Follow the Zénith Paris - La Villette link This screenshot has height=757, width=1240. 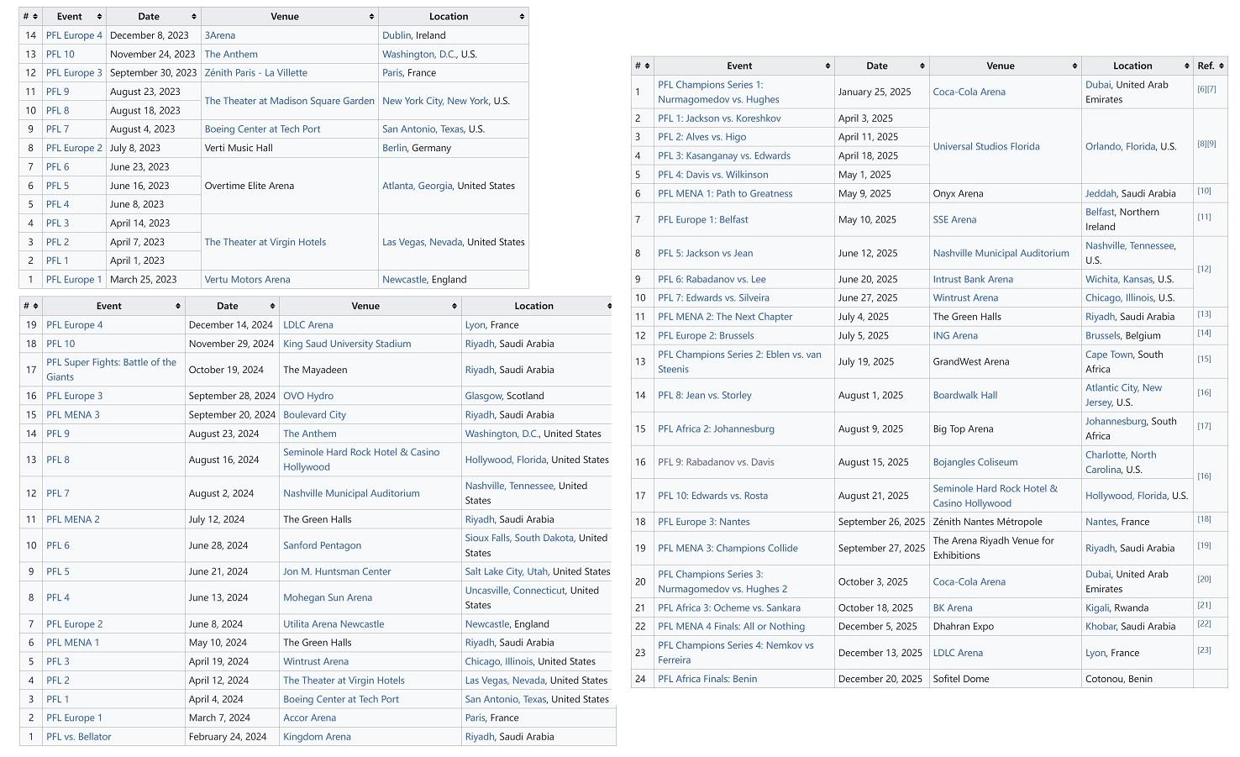click(x=256, y=73)
